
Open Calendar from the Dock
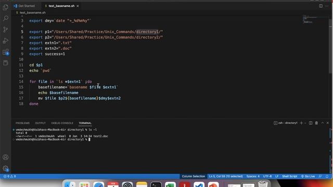point(113,185)
